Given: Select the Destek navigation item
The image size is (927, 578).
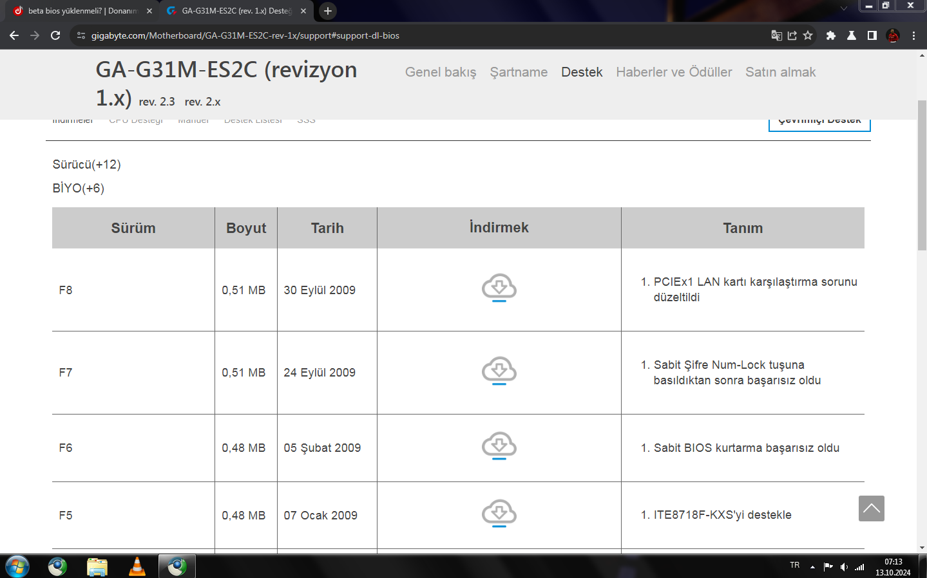Looking at the screenshot, I should (582, 72).
